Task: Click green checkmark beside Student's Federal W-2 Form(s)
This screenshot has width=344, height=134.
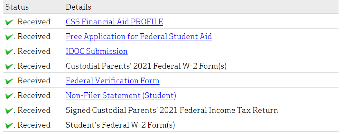Action: pos(9,125)
